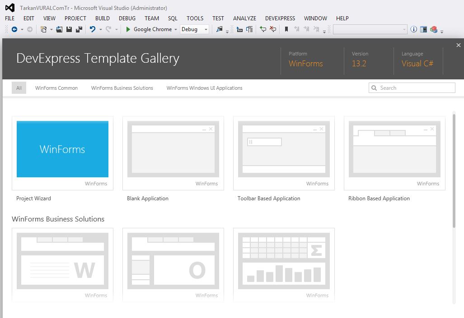464x318 pixels.
Task: Open the BUILD menu
Action: (x=103, y=18)
